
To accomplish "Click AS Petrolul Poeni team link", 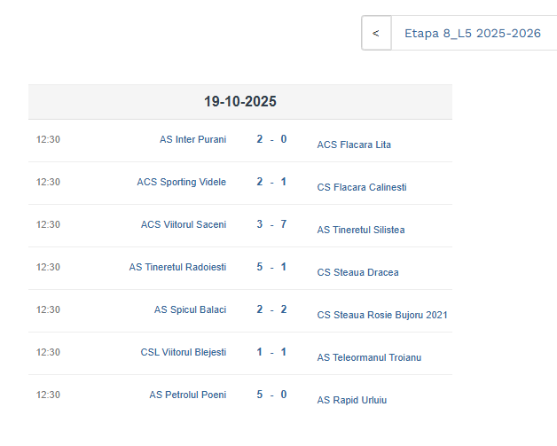I will click(x=187, y=395).
